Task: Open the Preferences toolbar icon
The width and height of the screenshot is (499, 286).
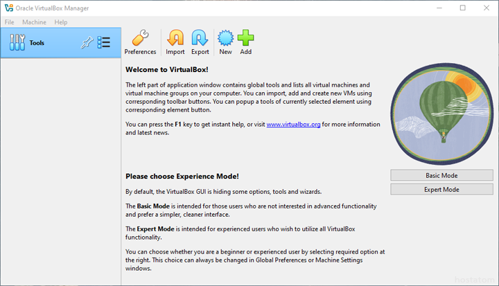Action: click(140, 42)
